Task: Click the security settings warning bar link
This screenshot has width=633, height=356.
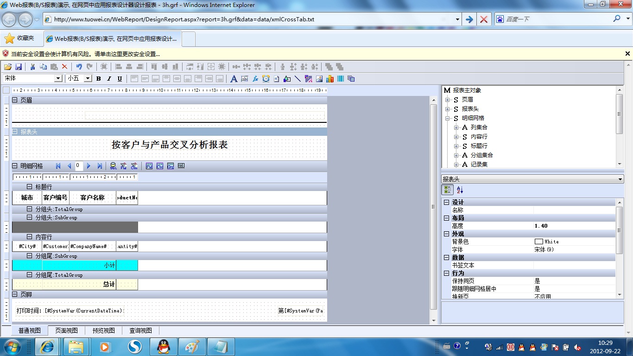Action: point(86,54)
